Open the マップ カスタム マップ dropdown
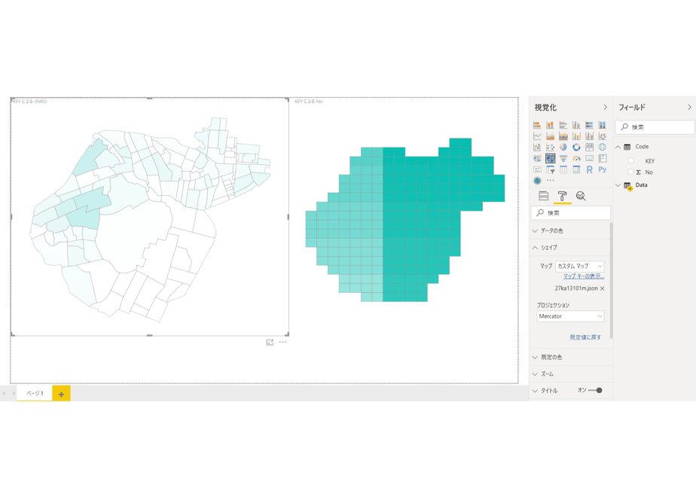Screen dimensions: 696x497 tap(580, 267)
